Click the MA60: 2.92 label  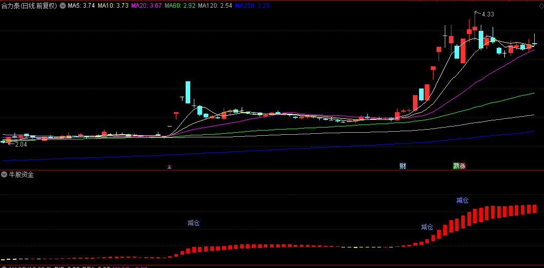[x=180, y=6]
